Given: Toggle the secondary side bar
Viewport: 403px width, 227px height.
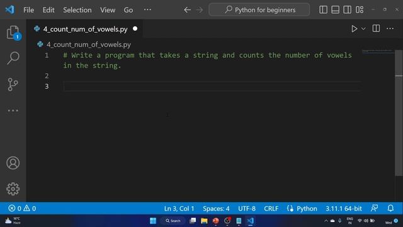Looking at the screenshot, I should [x=347, y=10].
